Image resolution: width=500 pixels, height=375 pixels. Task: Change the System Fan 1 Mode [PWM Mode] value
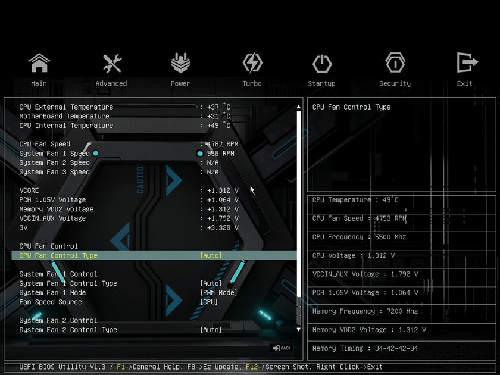pyautogui.click(x=219, y=292)
